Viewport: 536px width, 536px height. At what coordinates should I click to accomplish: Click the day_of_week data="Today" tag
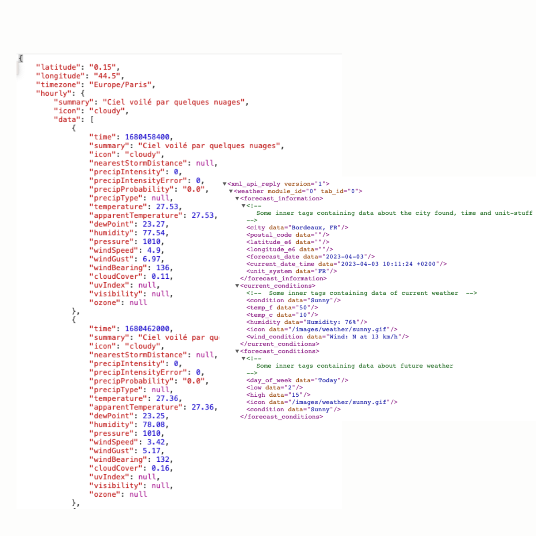pyautogui.click(x=297, y=380)
